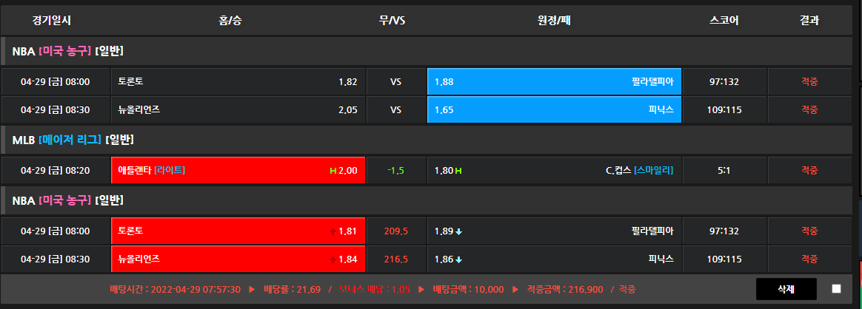Image resolution: width=862 pixels, height=309 pixels.
Task: Select highlighted 필라델피아 1.88 away cell
Action: point(554,81)
